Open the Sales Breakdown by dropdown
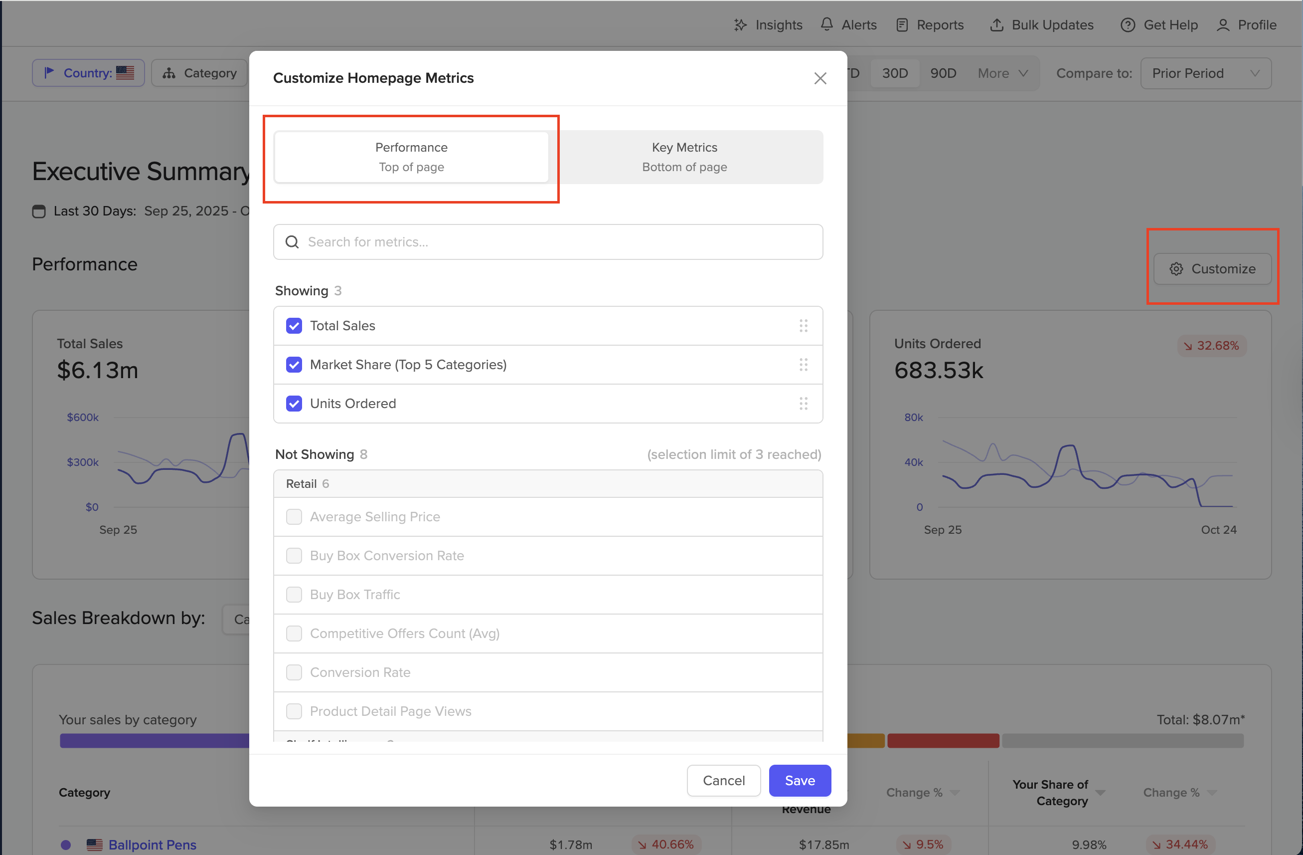This screenshot has height=855, width=1303. (235, 619)
